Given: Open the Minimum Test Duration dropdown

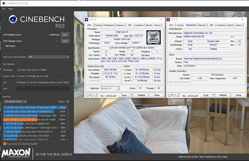Looking at the screenshot, I should (x=49, y=57).
